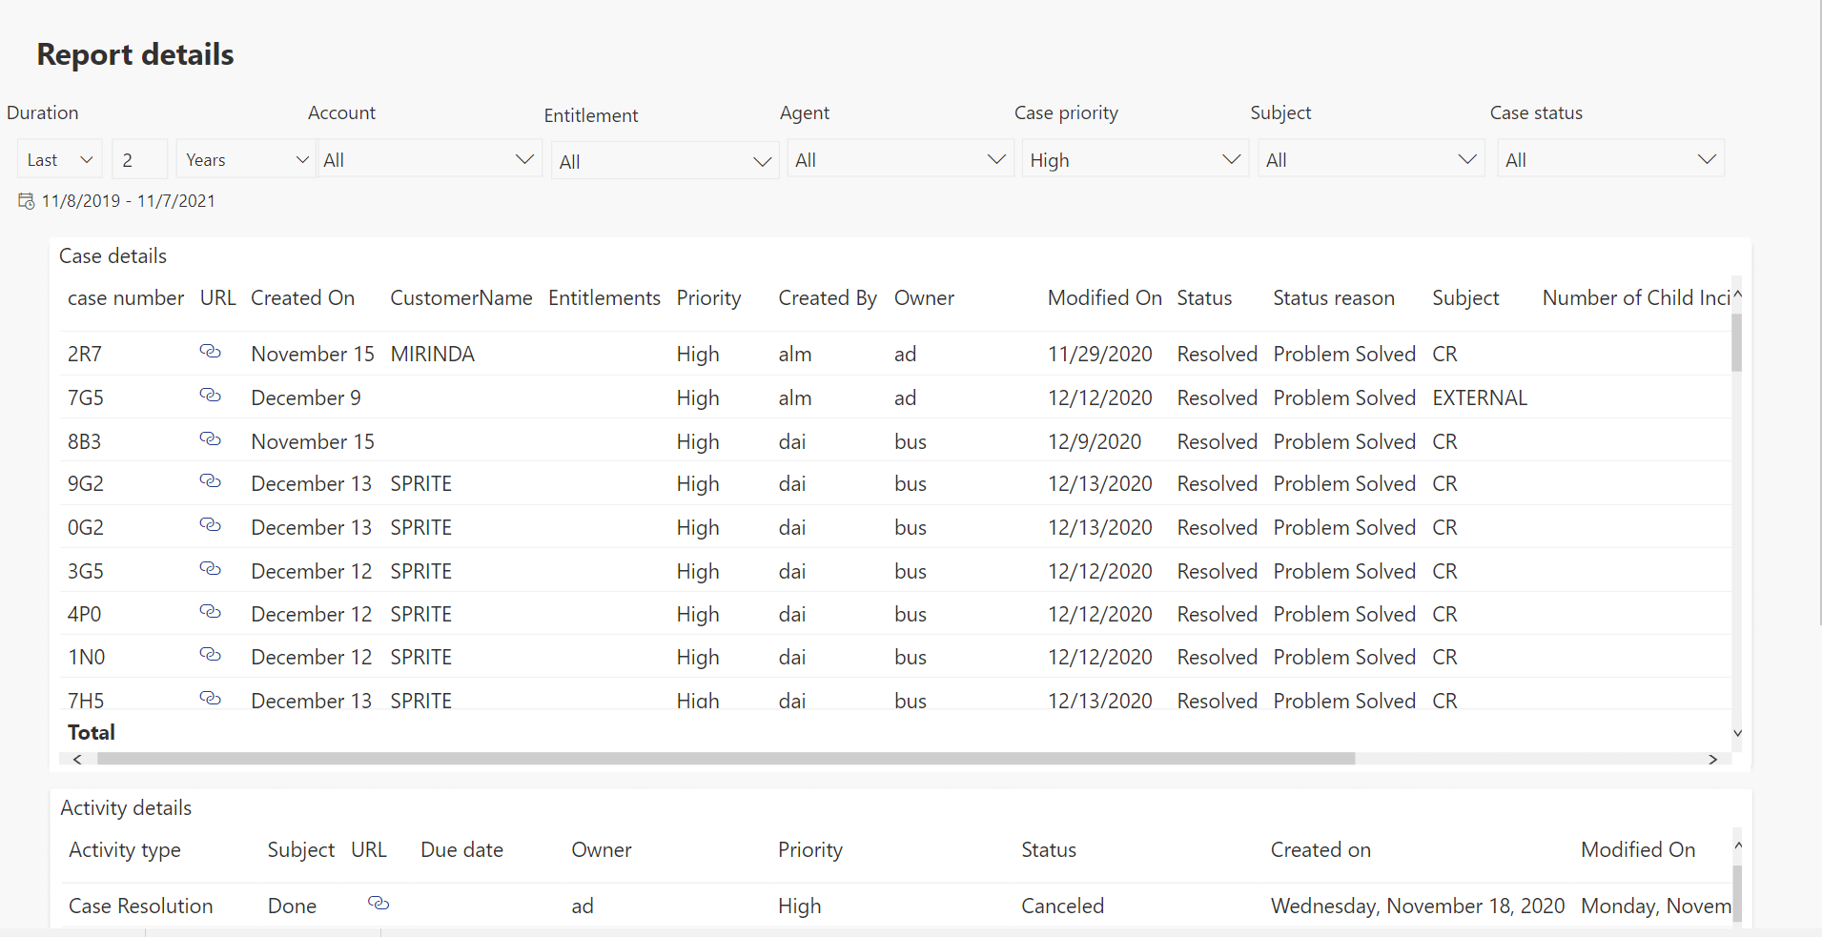1822x937 pixels.
Task: Select case number 7G5 cell
Action: pyautogui.click(x=86, y=398)
